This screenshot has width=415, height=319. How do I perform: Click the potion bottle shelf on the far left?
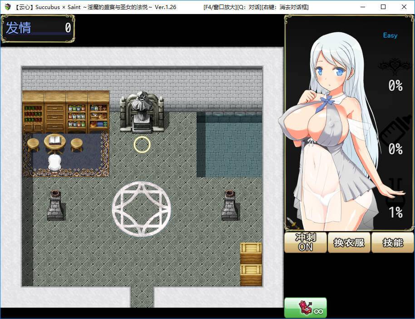(33, 117)
